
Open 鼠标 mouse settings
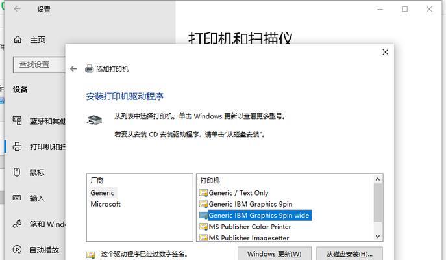[x=37, y=172]
